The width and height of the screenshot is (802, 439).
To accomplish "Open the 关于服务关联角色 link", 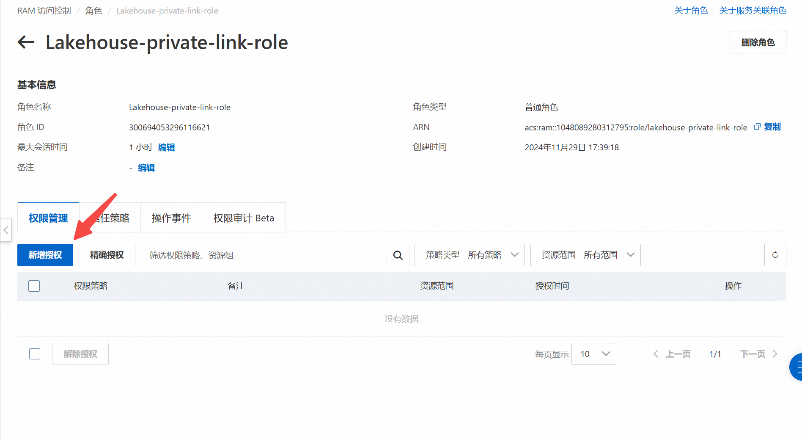I will click(x=753, y=11).
